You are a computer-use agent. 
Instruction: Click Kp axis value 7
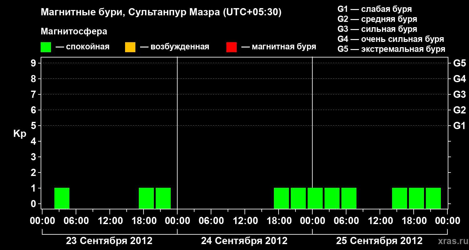(33, 94)
